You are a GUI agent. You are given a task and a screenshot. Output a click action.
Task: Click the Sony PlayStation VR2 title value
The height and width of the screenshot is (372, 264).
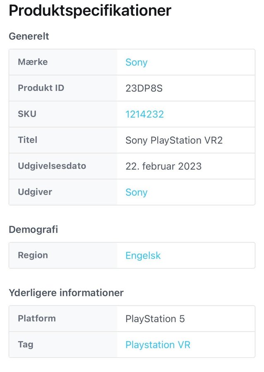coord(174,140)
